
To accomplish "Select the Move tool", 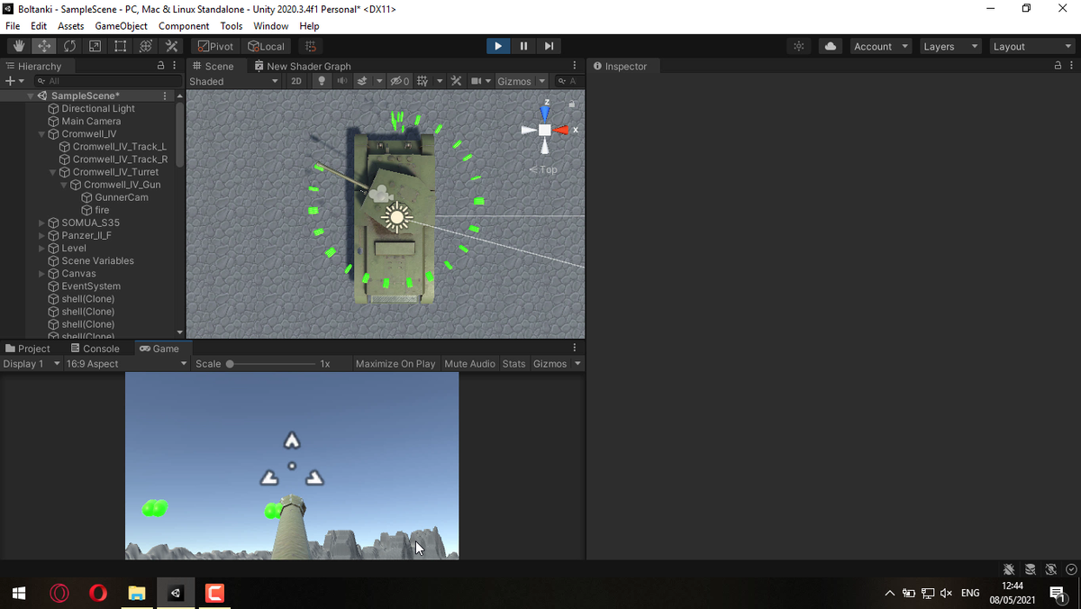I will (43, 46).
